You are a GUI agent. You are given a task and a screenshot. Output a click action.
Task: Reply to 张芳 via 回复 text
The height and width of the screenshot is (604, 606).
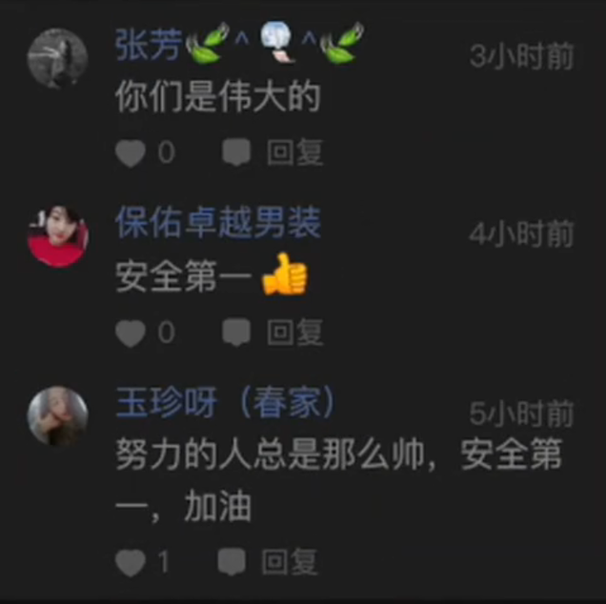(294, 152)
